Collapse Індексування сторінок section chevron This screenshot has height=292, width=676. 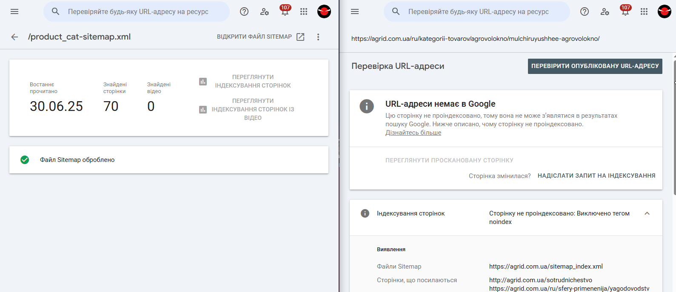647,213
